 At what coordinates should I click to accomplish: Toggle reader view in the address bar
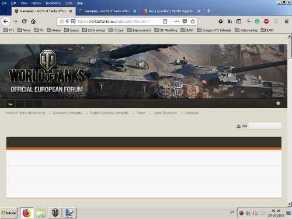[x=165, y=22]
